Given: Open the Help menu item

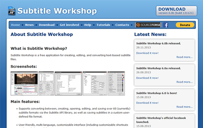Looking at the screenshot, I should (88, 25).
